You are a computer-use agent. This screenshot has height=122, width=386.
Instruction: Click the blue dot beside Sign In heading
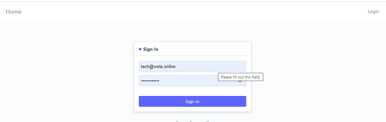140,49
